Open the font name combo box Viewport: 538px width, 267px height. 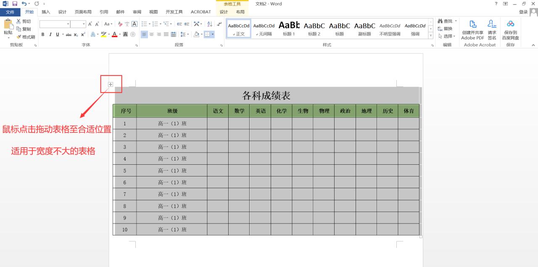(55, 24)
